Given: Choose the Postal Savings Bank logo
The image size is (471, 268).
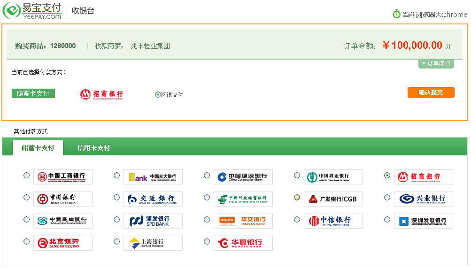Looking at the screenshot, I should point(243,199).
